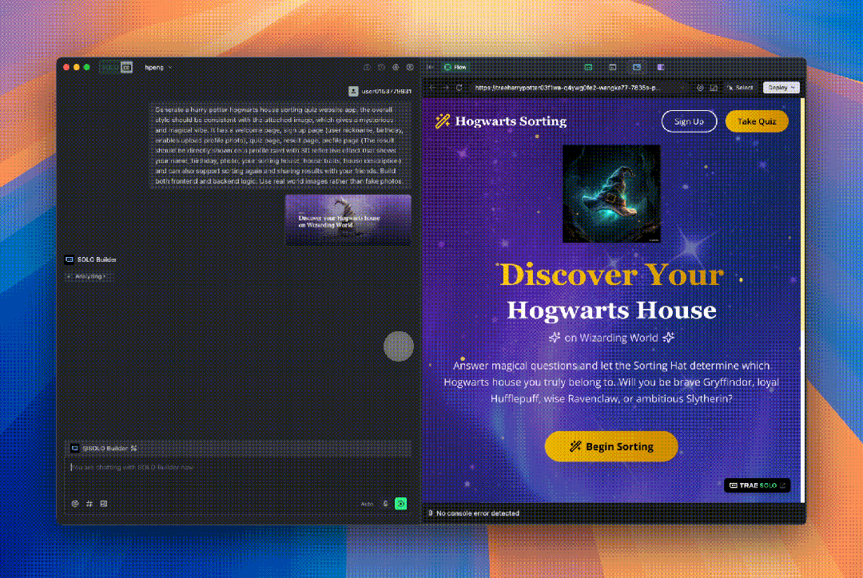Click the account avatar icon in header
The height and width of the screenshot is (578, 863).
pos(409,67)
